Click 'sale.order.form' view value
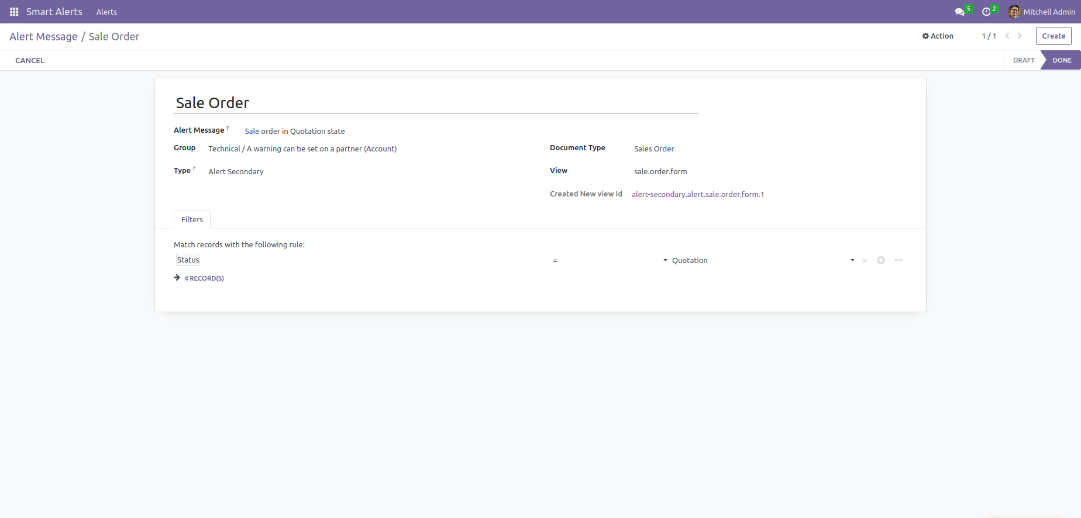 [x=660, y=171]
